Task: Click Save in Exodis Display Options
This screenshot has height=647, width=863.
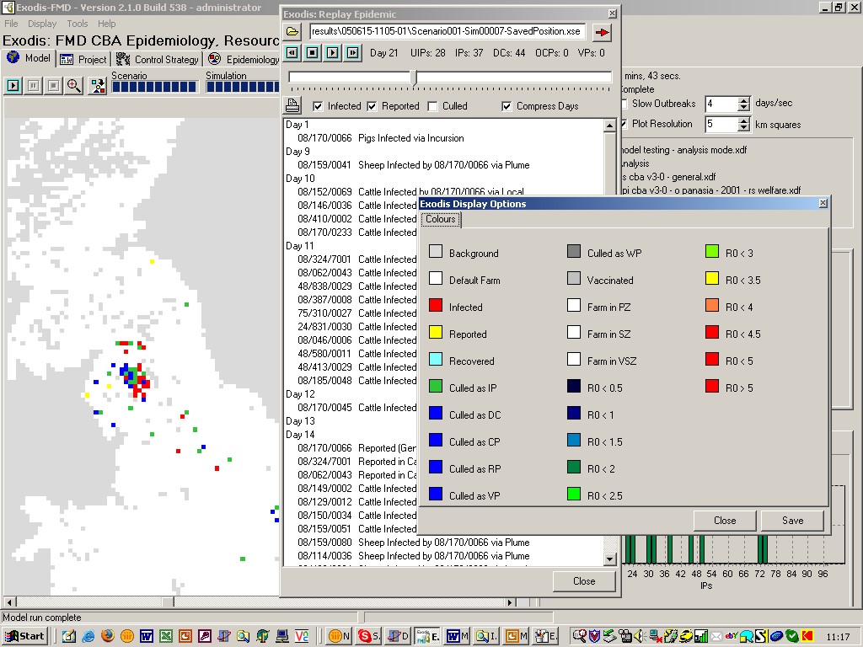Action: [x=792, y=521]
